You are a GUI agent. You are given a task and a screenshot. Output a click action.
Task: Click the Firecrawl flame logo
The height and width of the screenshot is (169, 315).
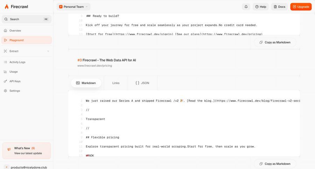tap(7, 7)
